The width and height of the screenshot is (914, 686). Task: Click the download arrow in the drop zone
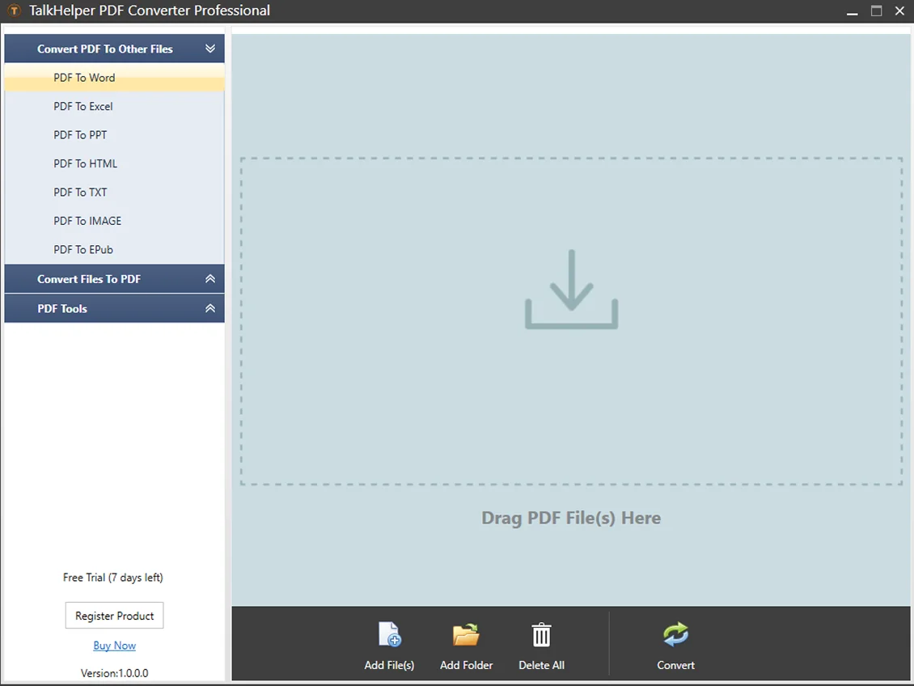coord(571,289)
